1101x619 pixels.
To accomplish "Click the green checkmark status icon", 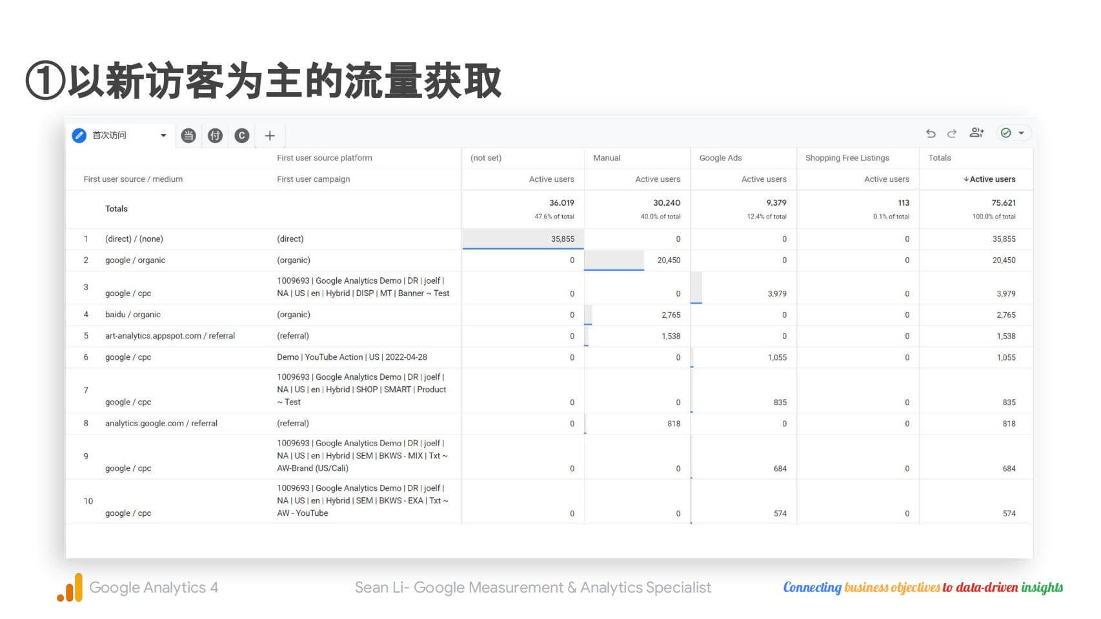I will click(x=1005, y=133).
